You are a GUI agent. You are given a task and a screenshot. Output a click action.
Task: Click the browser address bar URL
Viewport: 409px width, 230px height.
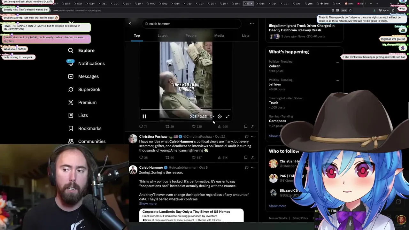tap(77, 10)
